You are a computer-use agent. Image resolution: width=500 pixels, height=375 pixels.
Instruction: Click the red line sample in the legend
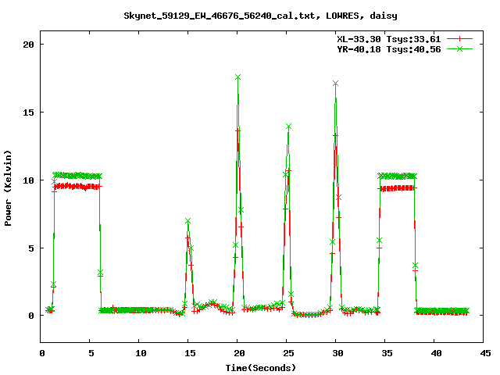(459, 39)
